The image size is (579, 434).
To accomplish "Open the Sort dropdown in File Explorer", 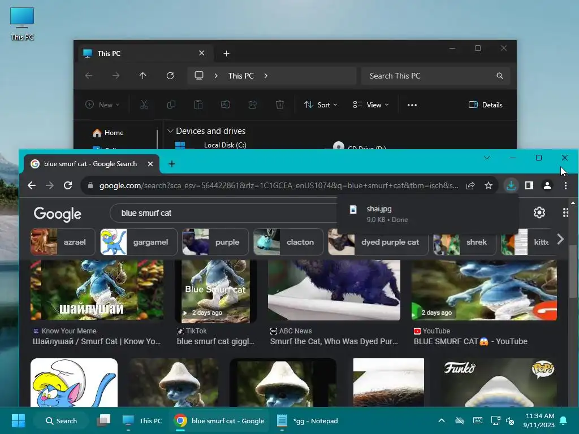I will click(x=321, y=105).
